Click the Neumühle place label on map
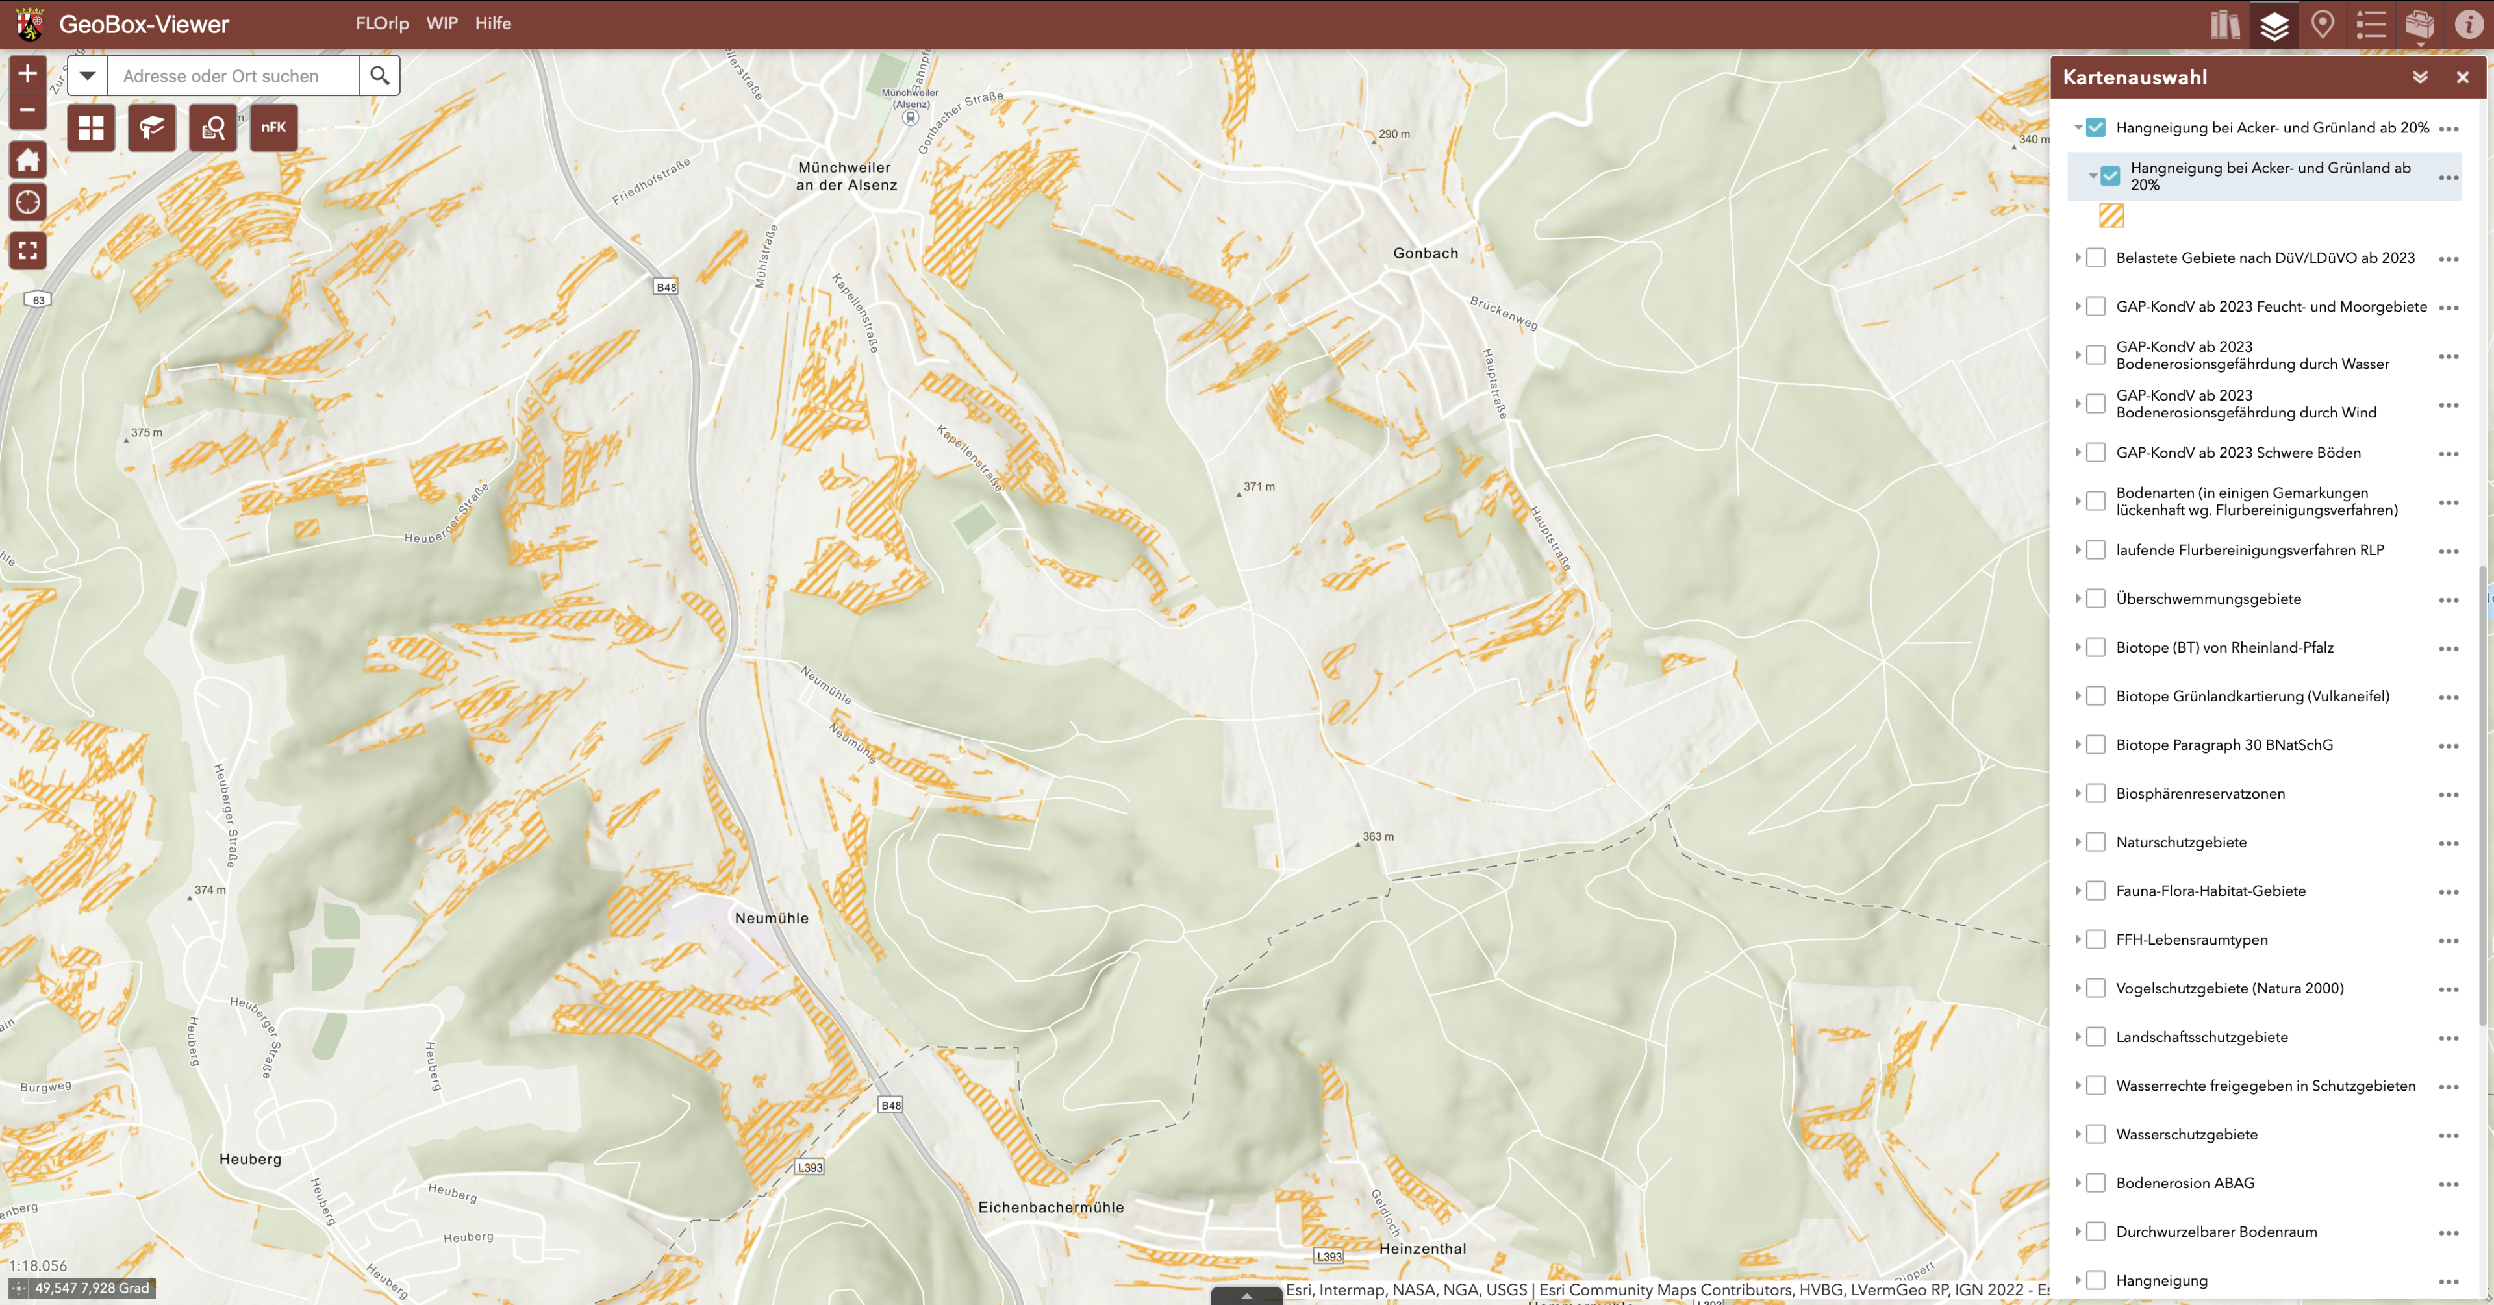This screenshot has height=1305, width=2494. point(771,918)
